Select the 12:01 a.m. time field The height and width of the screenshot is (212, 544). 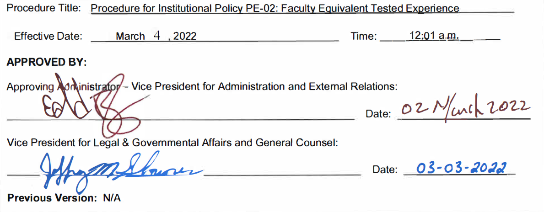coord(440,36)
